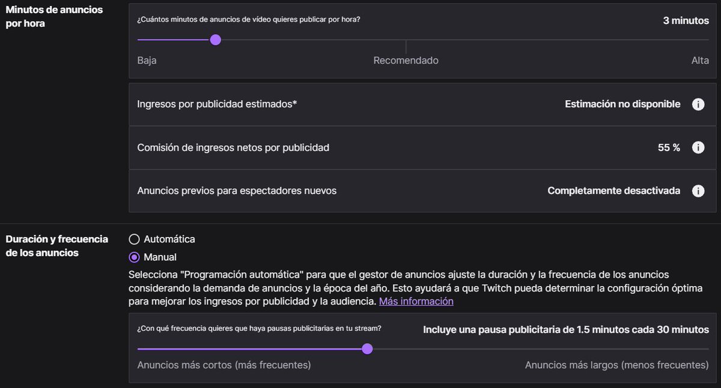Click the question about ad break frequency

259,329
